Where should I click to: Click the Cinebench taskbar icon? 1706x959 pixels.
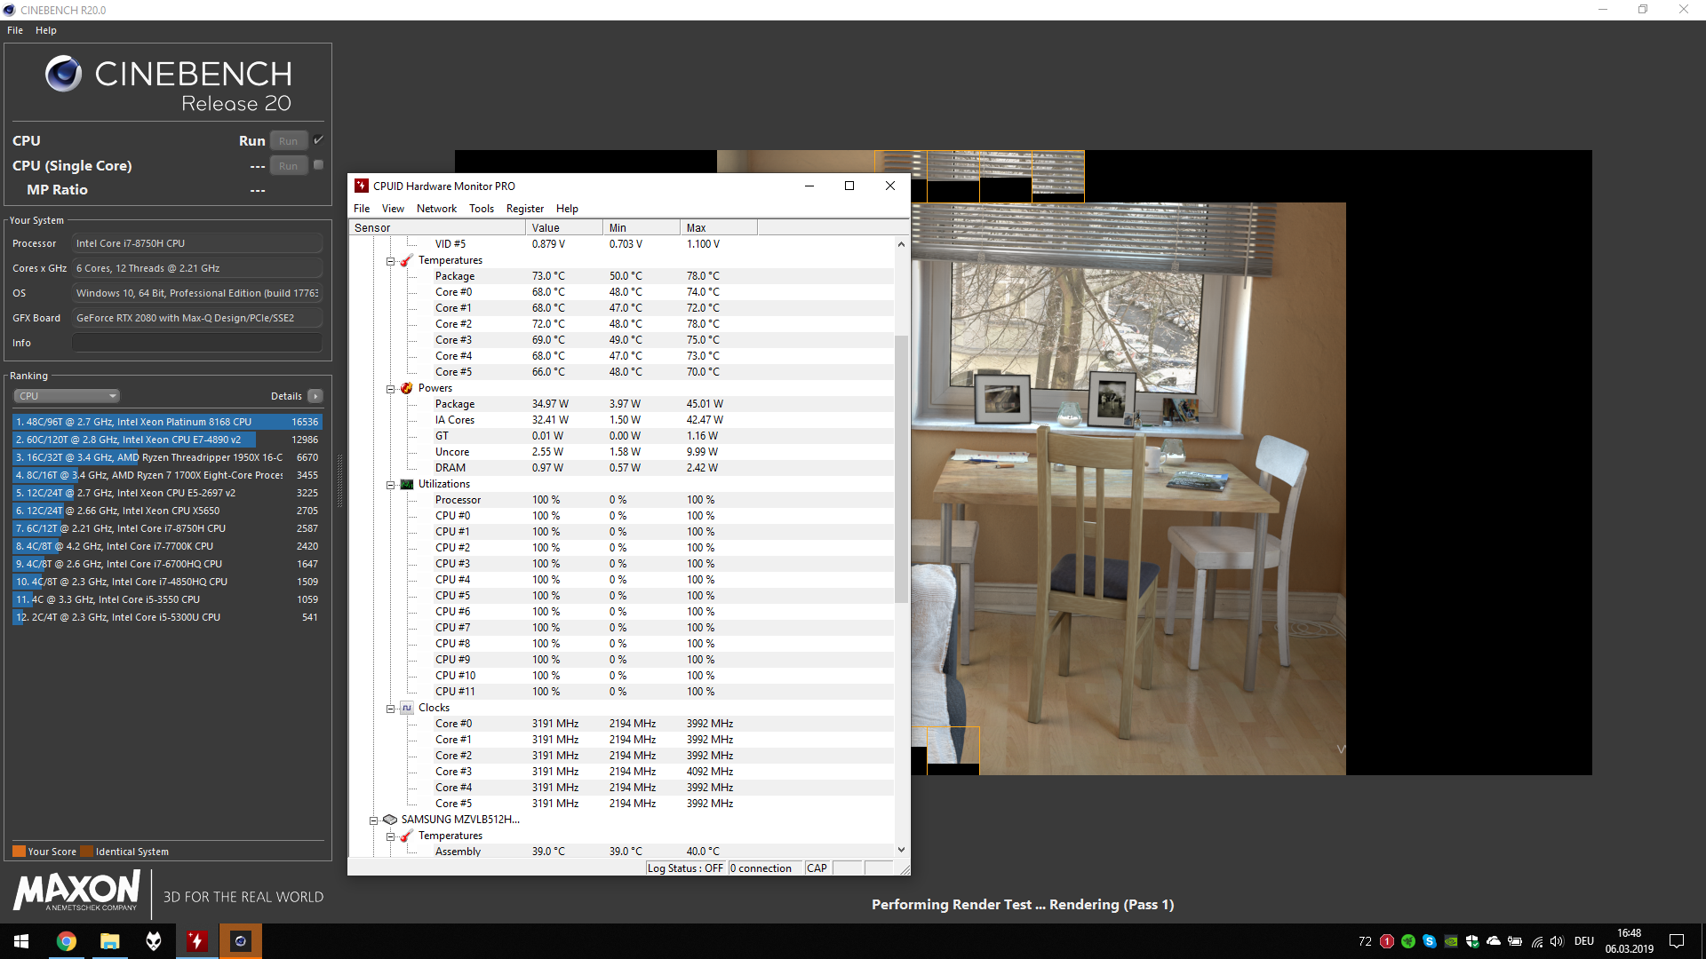pos(240,941)
